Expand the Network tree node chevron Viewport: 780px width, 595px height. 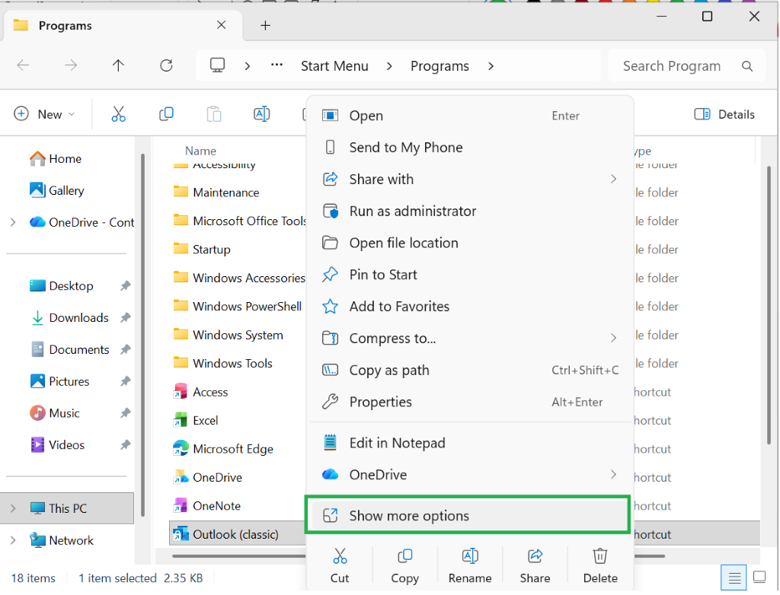coord(14,539)
